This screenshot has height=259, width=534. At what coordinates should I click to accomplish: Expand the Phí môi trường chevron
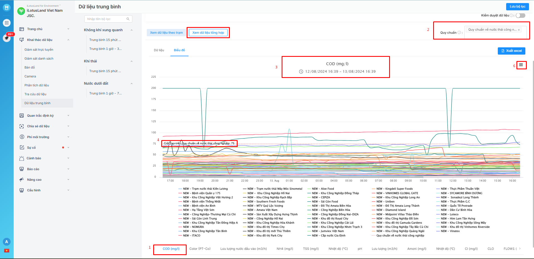coord(68,137)
